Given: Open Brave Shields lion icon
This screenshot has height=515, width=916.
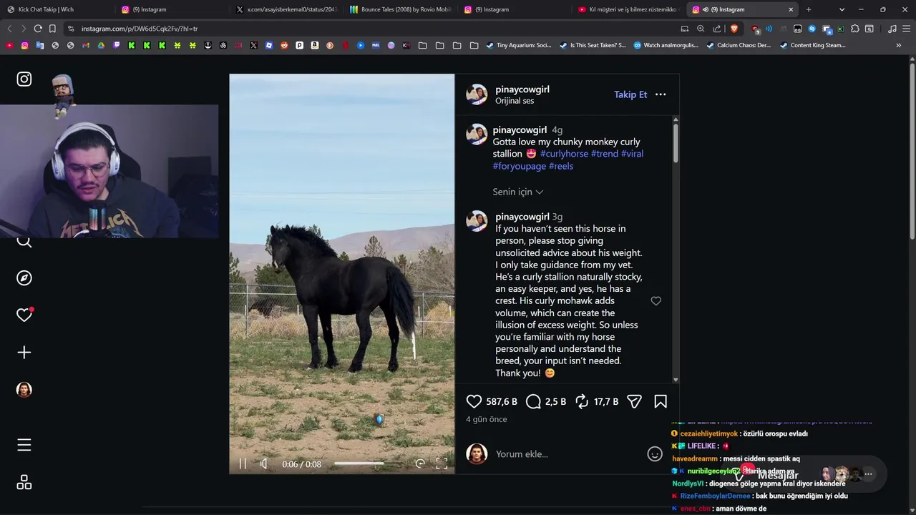Looking at the screenshot, I should [734, 29].
